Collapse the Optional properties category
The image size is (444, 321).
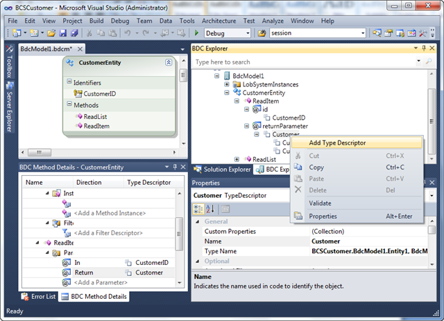coord(197,261)
